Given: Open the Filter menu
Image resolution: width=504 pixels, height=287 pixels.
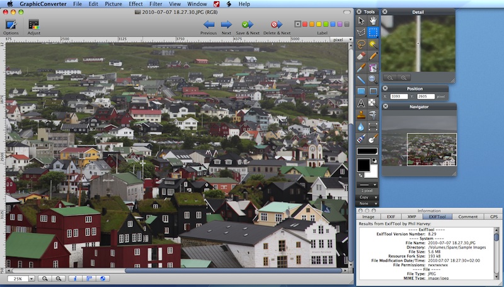Looking at the screenshot, I should pyautogui.click(x=156, y=4).
